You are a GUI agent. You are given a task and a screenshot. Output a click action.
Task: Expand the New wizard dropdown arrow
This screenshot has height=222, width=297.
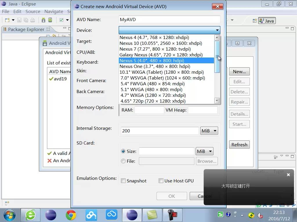13,20
